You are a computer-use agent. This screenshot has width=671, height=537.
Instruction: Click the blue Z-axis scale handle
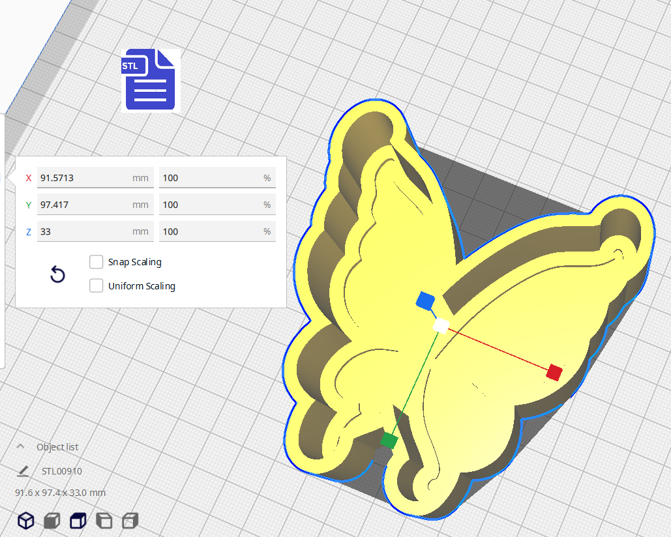(x=425, y=300)
